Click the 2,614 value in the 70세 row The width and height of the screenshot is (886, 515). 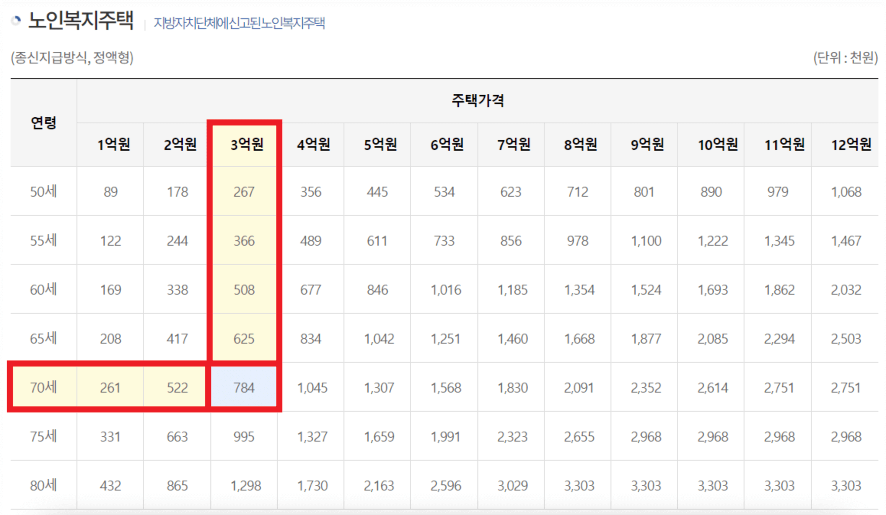713,388
